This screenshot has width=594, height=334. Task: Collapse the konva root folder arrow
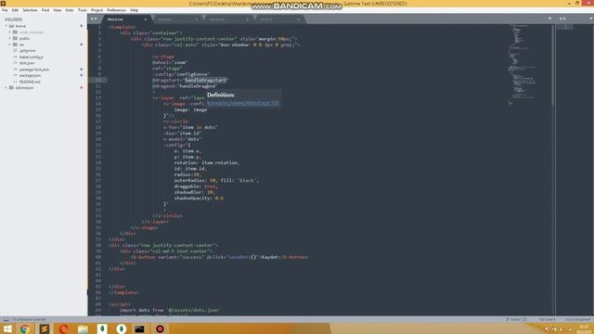coord(6,26)
